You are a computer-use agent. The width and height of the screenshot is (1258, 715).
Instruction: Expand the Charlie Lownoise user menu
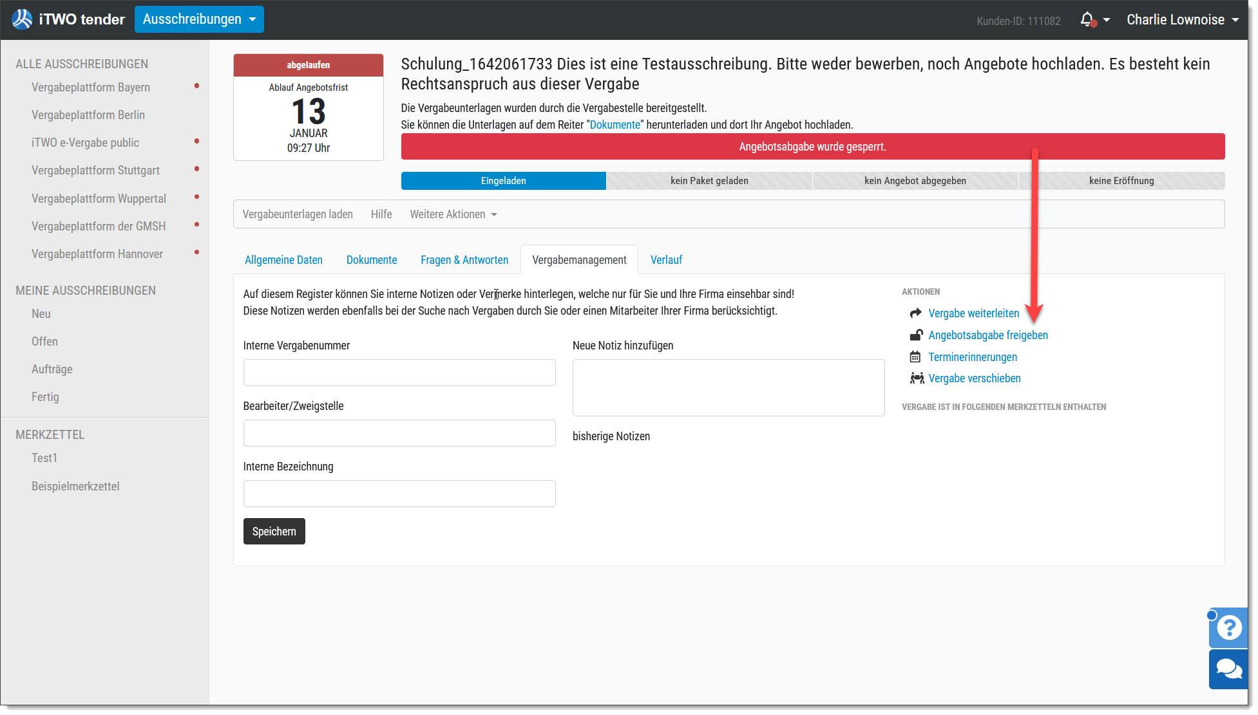(1183, 20)
